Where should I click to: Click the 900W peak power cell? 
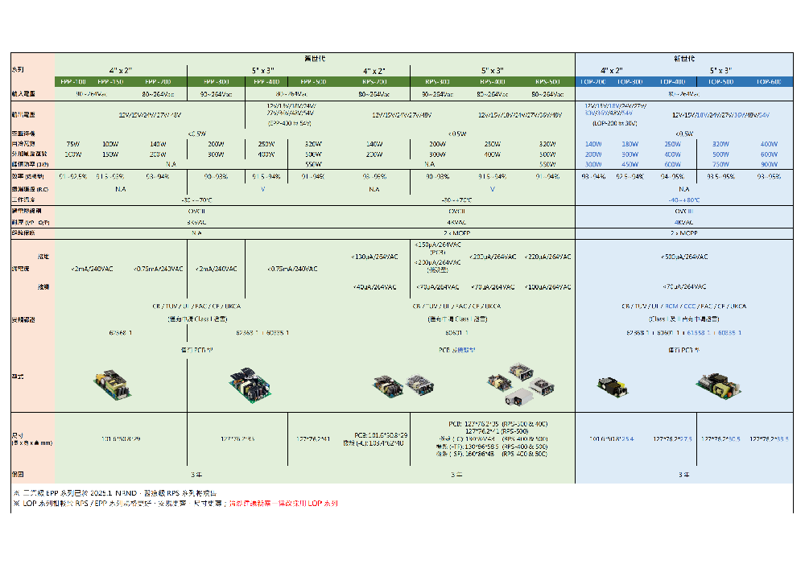point(769,164)
